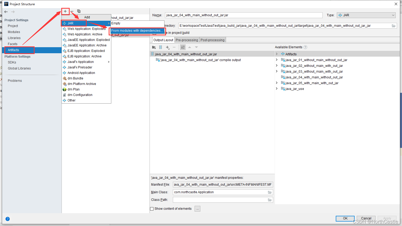Select EJB Application: Exploded

coord(86,51)
